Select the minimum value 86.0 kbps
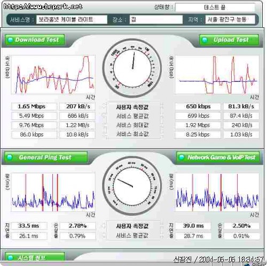267x266 pixels. click(x=34, y=134)
